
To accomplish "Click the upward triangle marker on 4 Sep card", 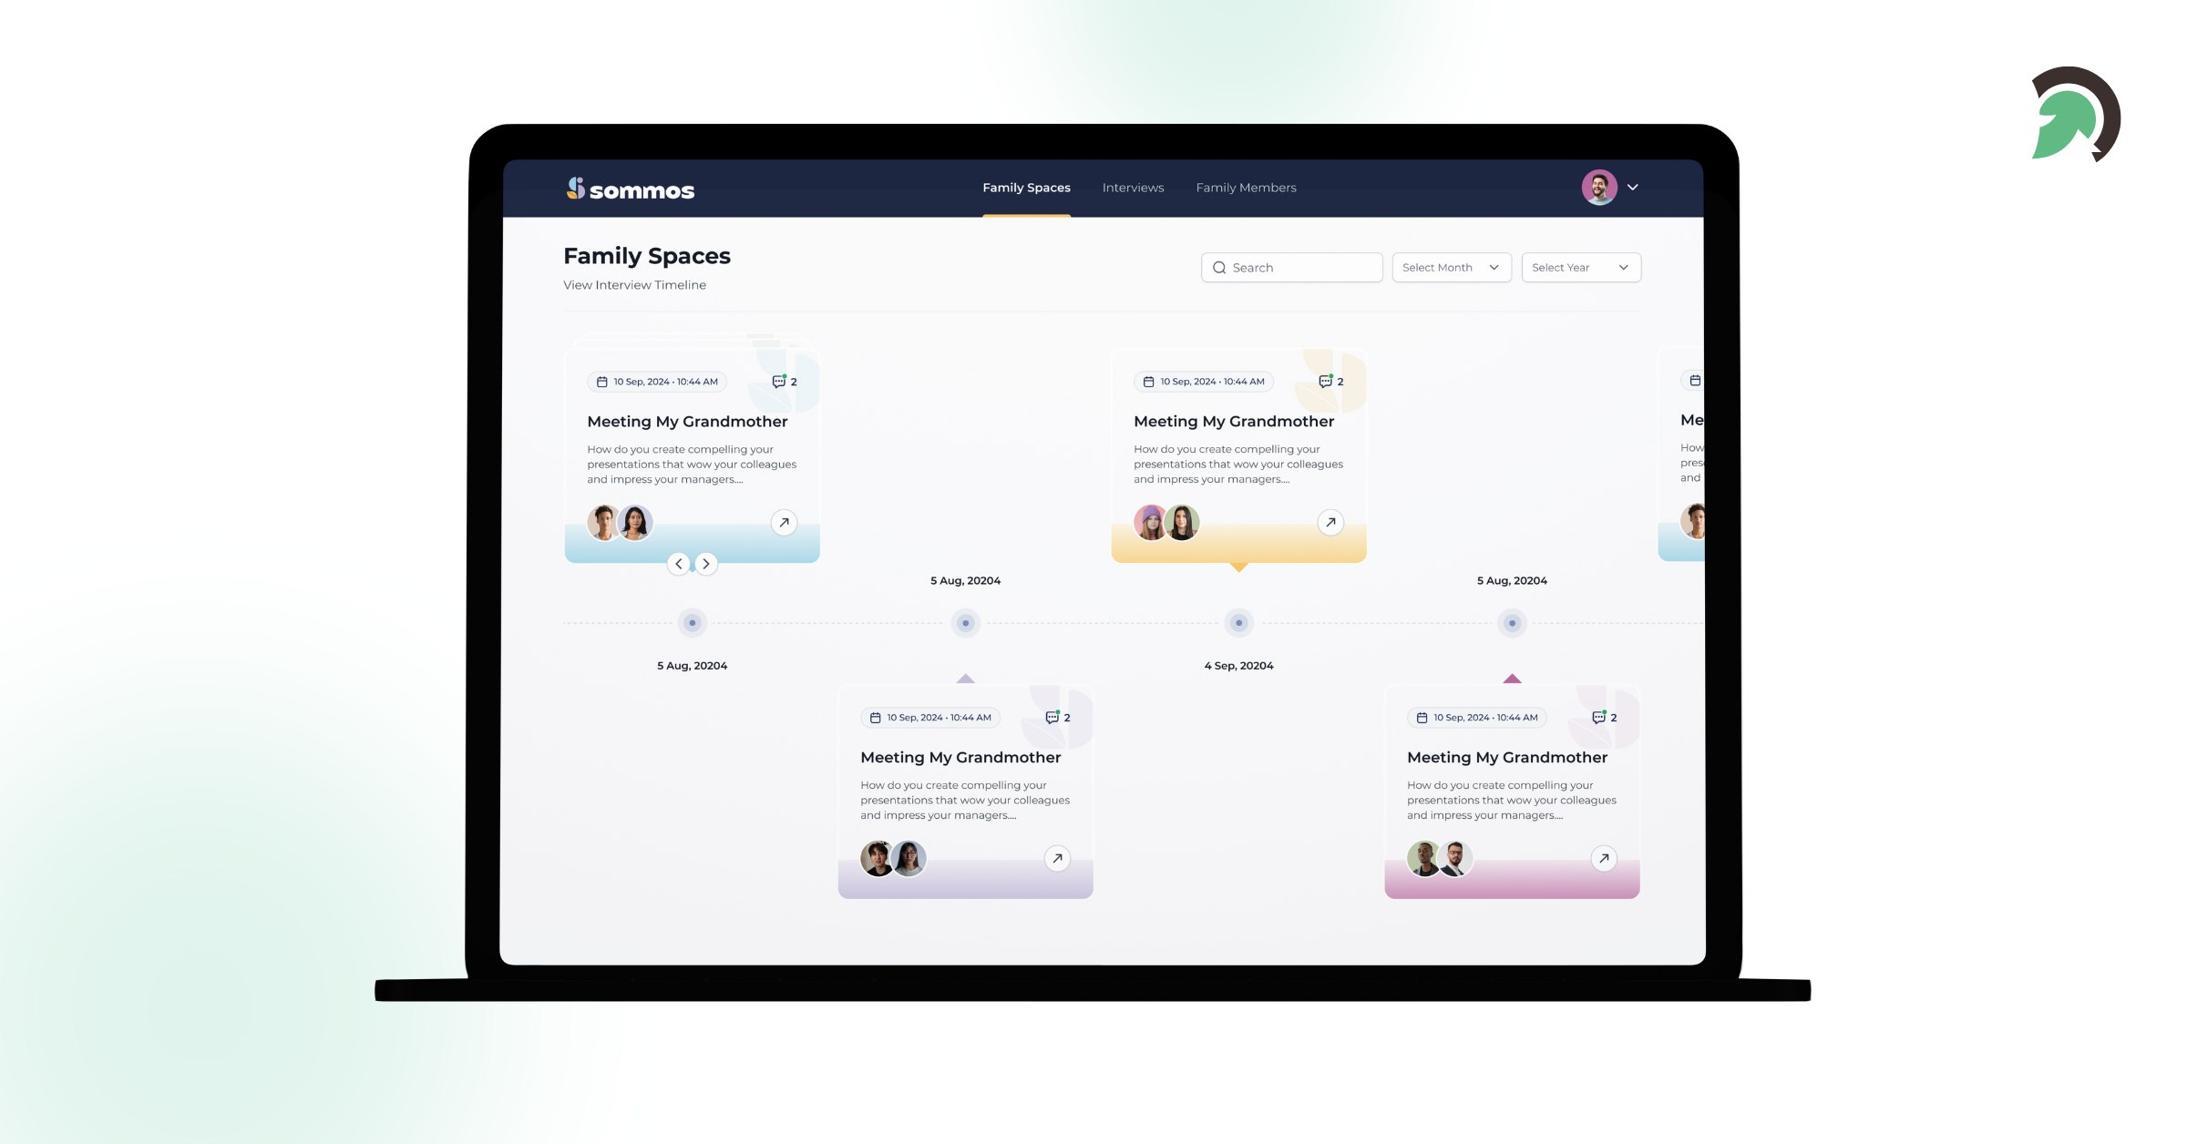I will click(1510, 679).
